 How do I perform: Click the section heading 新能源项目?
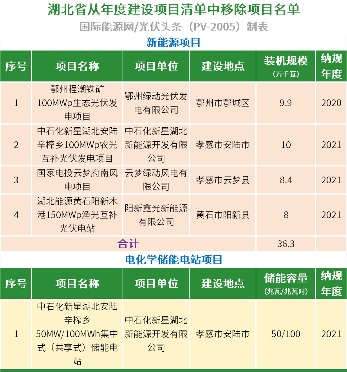(173, 42)
